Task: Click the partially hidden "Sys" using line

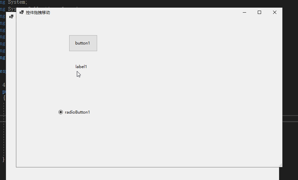Action: click(x=12, y=9)
